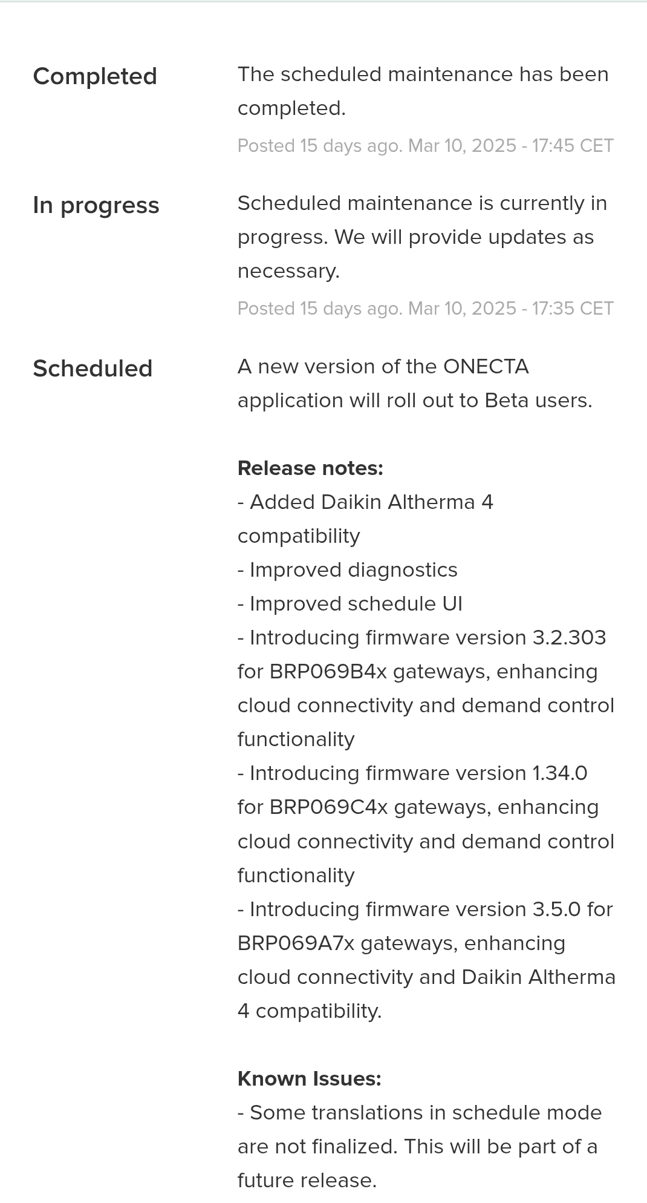Click the Improved diagnostics line

click(x=348, y=570)
